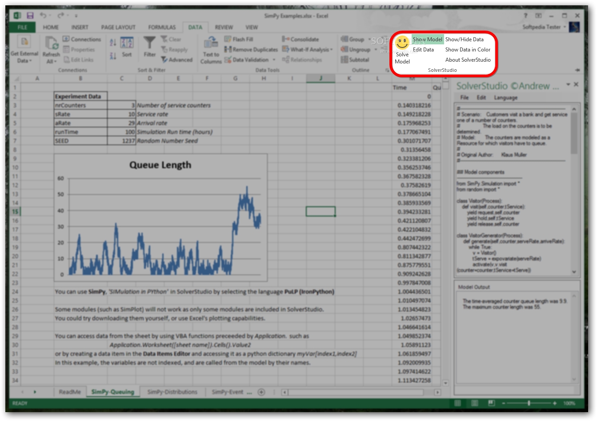Click Remove Duplicates
The image size is (597, 421).
point(251,49)
